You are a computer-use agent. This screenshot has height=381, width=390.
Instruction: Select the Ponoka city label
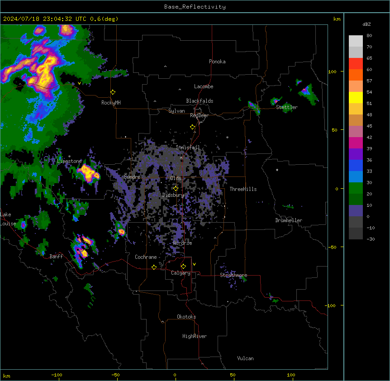[217, 62]
